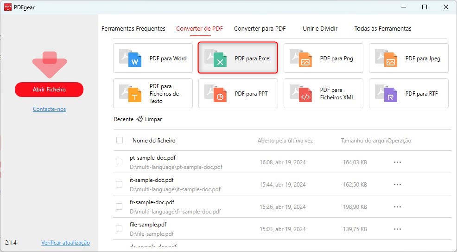Image resolution: width=457 pixels, height=252 pixels.
Task: Select PDF para Ficheiros XML icon
Action: [301, 93]
